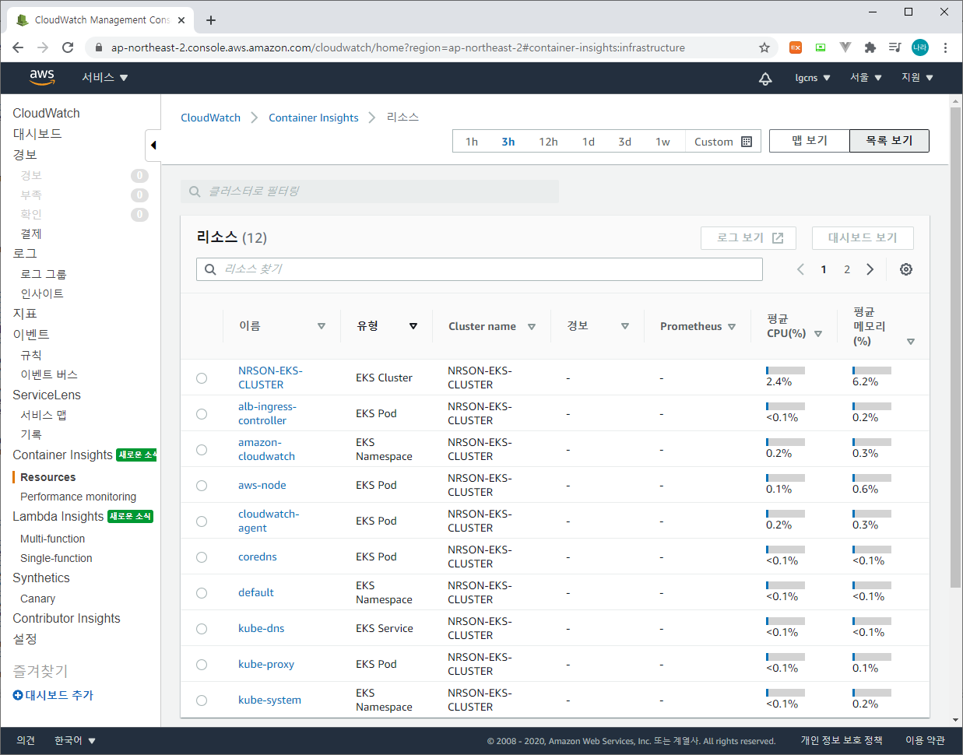
Task: Click the AWS logo home icon
Action: coord(42,77)
